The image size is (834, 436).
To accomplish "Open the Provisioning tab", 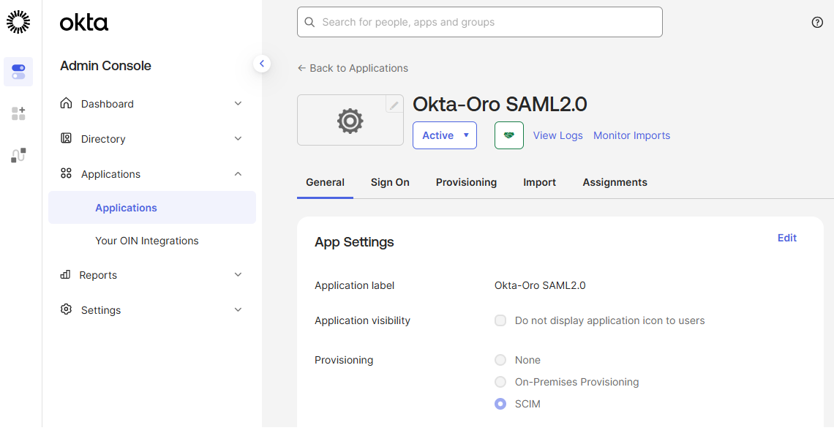I will pyautogui.click(x=466, y=182).
